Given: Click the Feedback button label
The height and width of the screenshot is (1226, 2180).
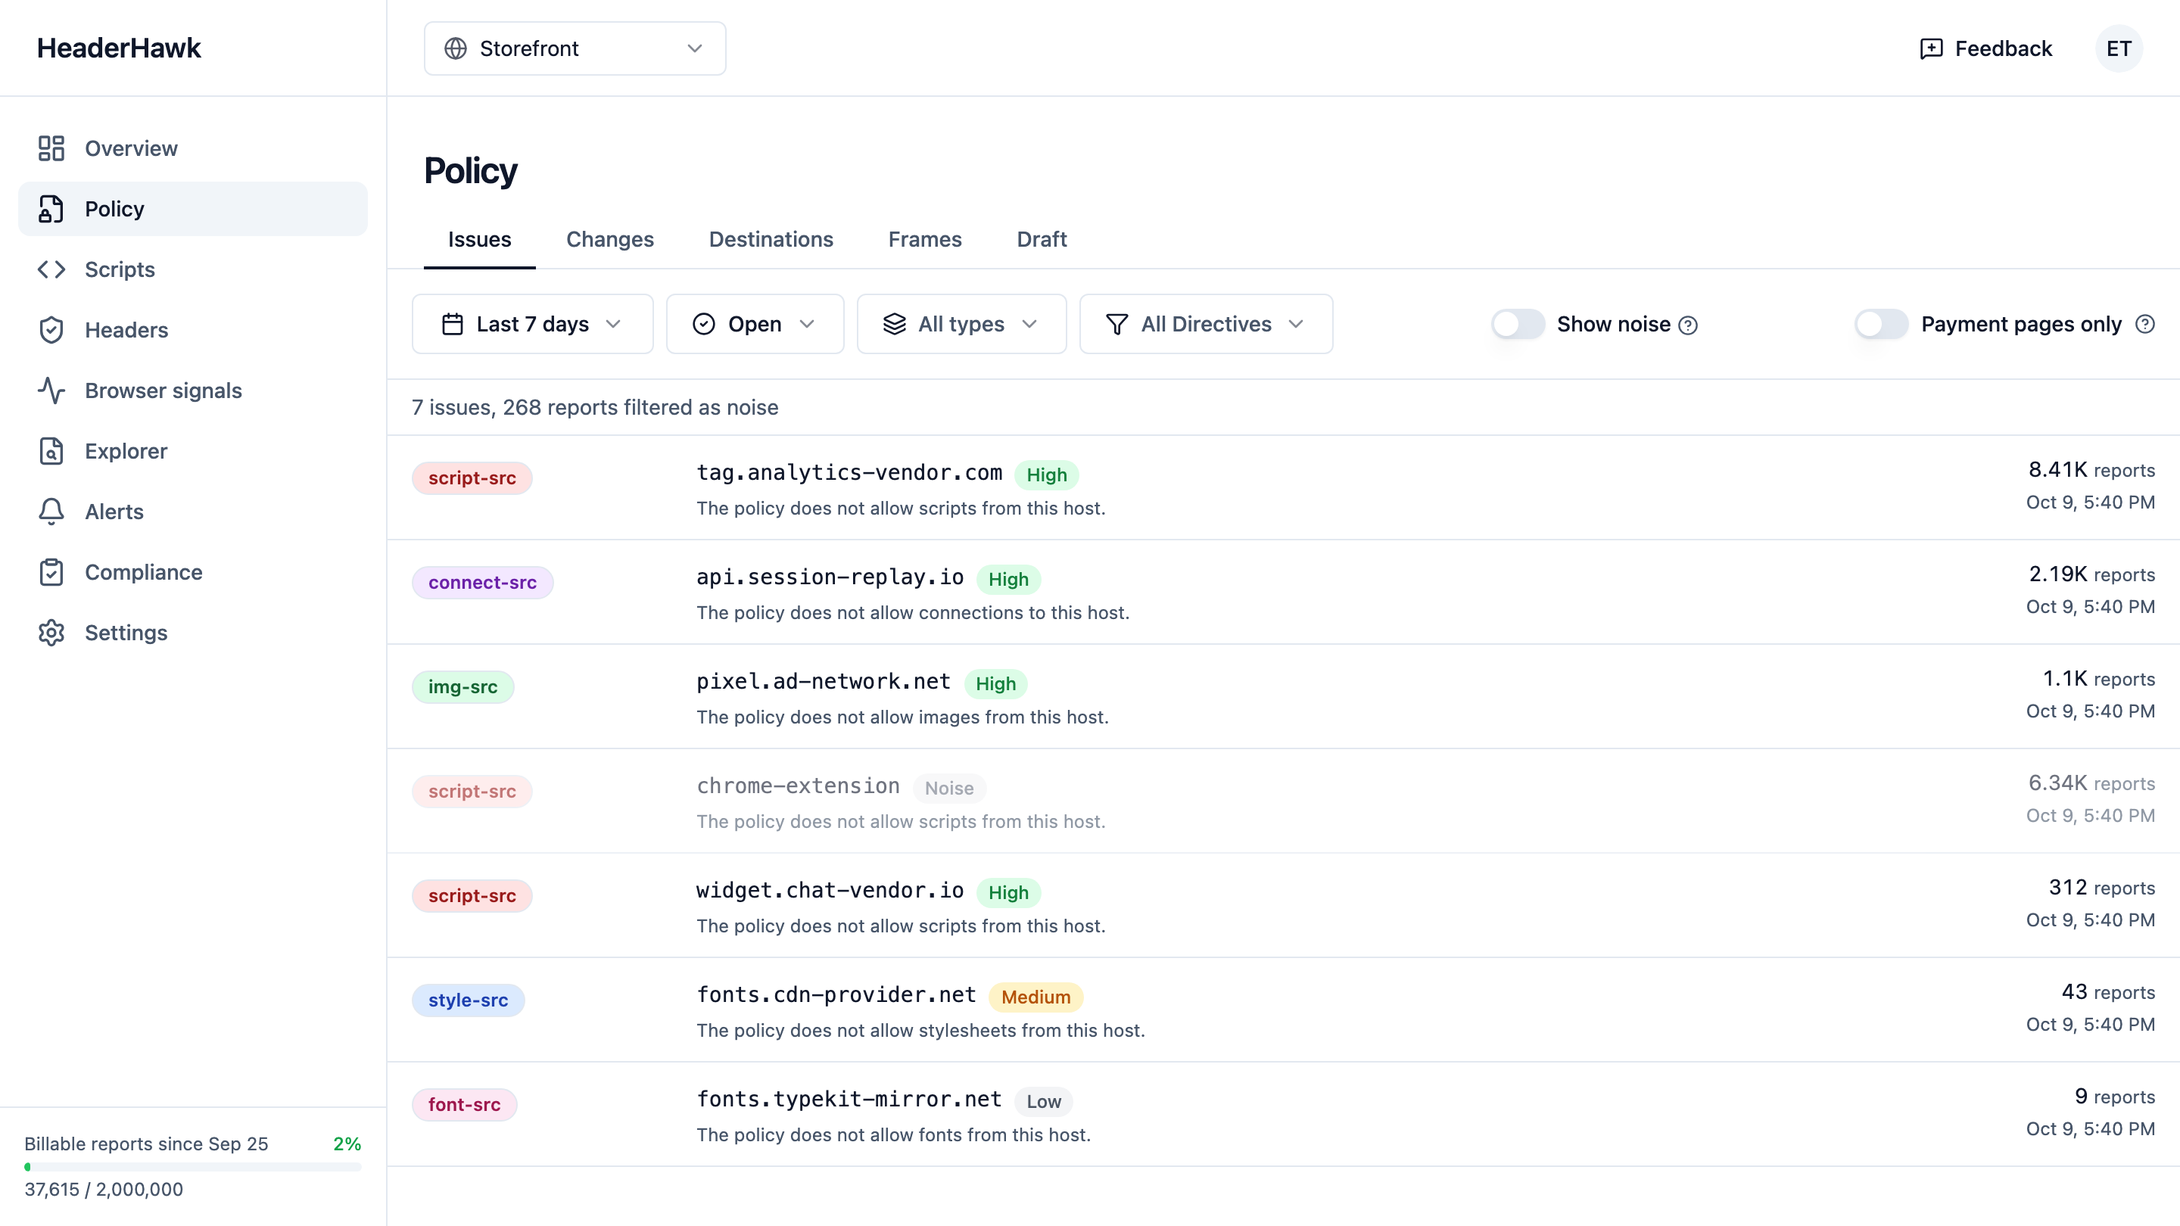Looking at the screenshot, I should [2003, 48].
